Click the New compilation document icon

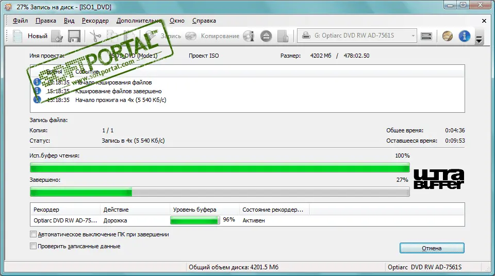pos(18,36)
